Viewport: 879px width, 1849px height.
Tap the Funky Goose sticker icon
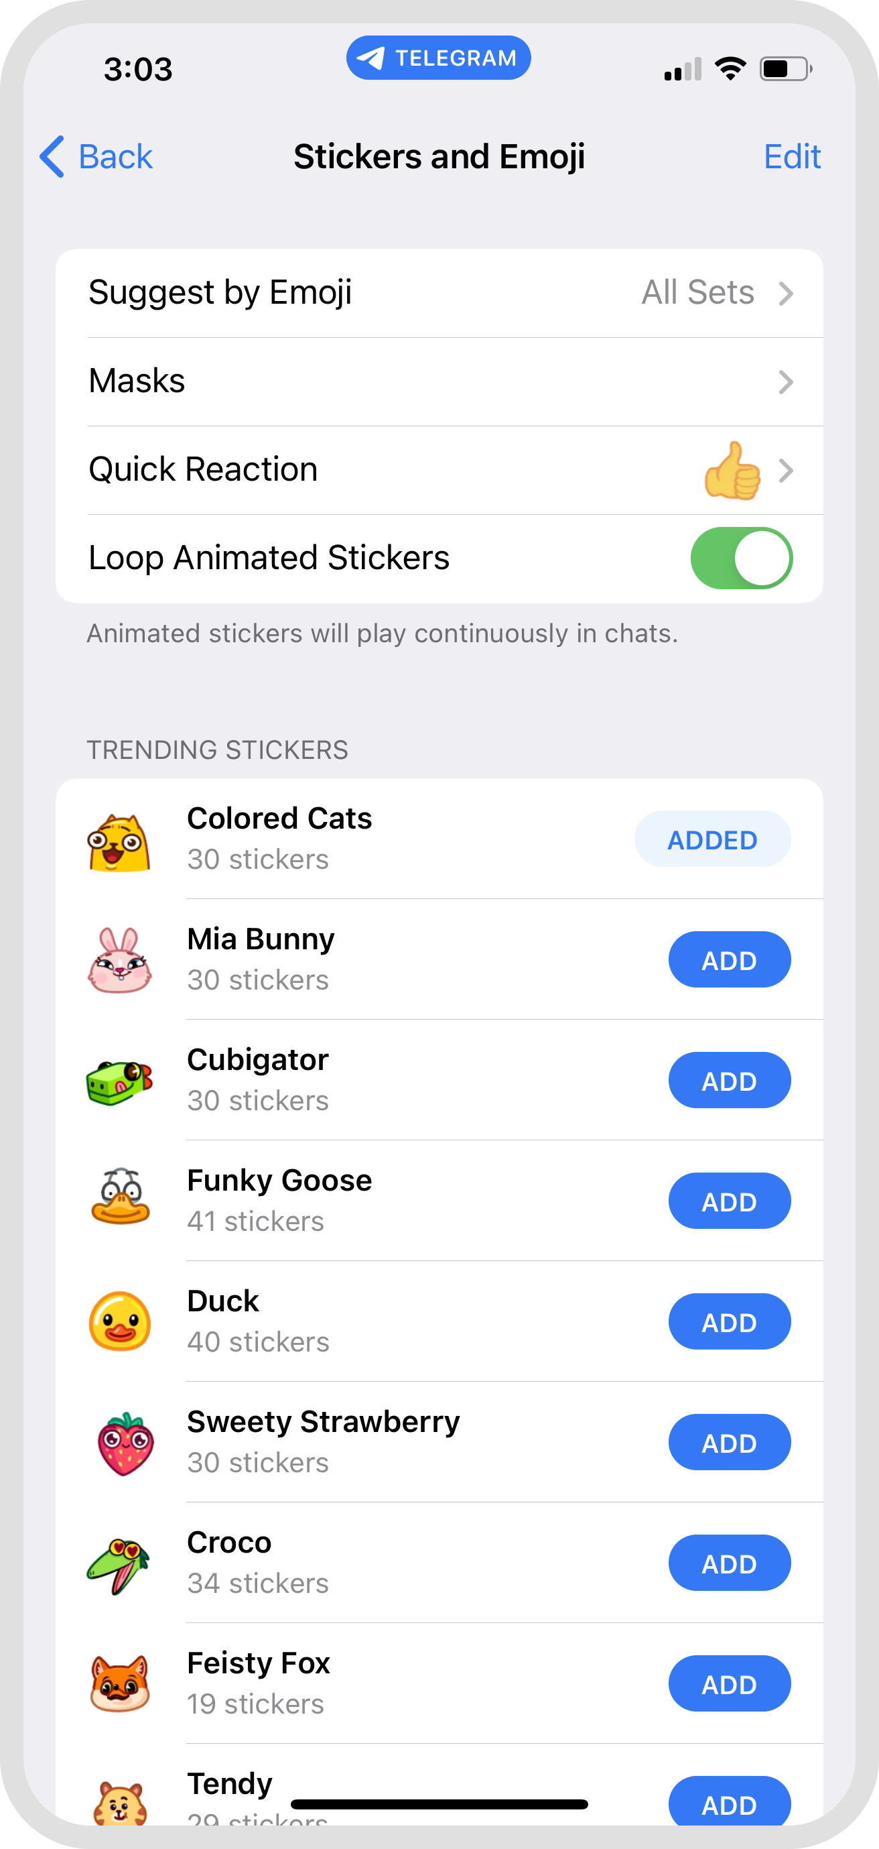[x=120, y=1200]
